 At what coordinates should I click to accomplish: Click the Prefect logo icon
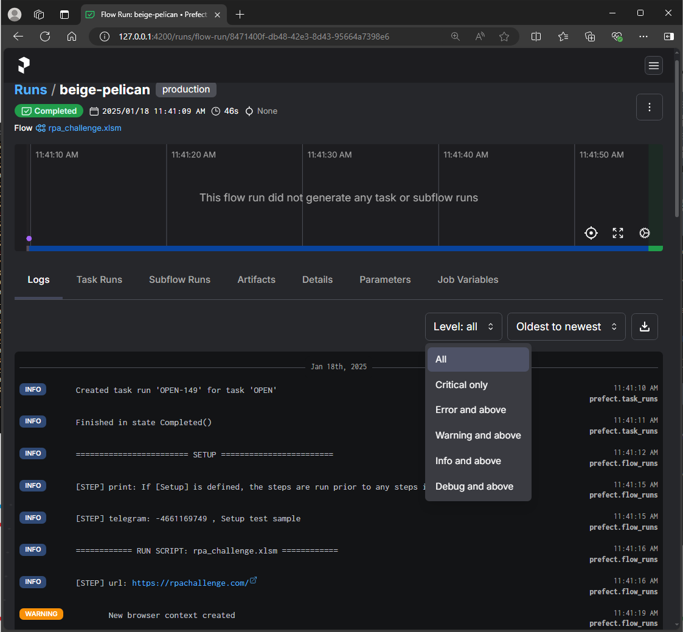pyautogui.click(x=24, y=65)
